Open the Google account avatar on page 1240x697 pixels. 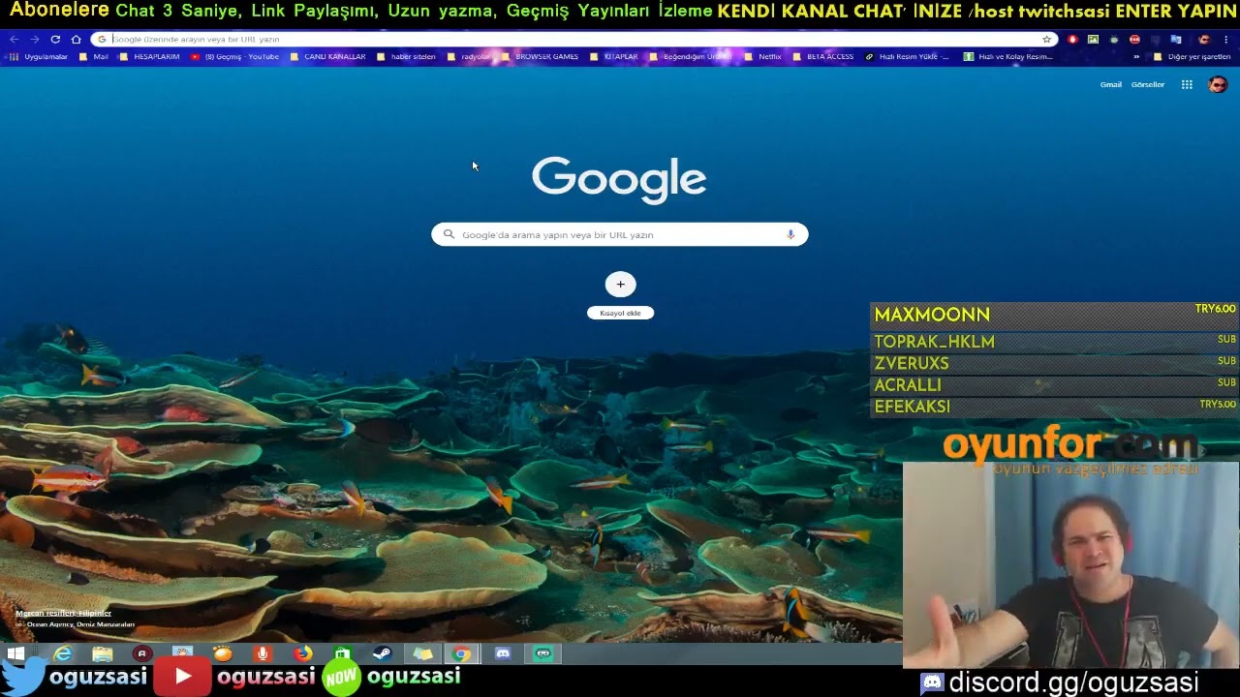pyautogui.click(x=1218, y=84)
